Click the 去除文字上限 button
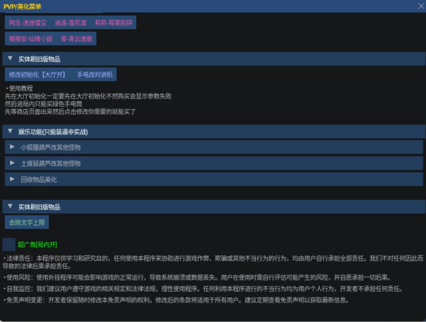Image resolution: width=426 pixels, height=322 pixels. click(x=27, y=222)
